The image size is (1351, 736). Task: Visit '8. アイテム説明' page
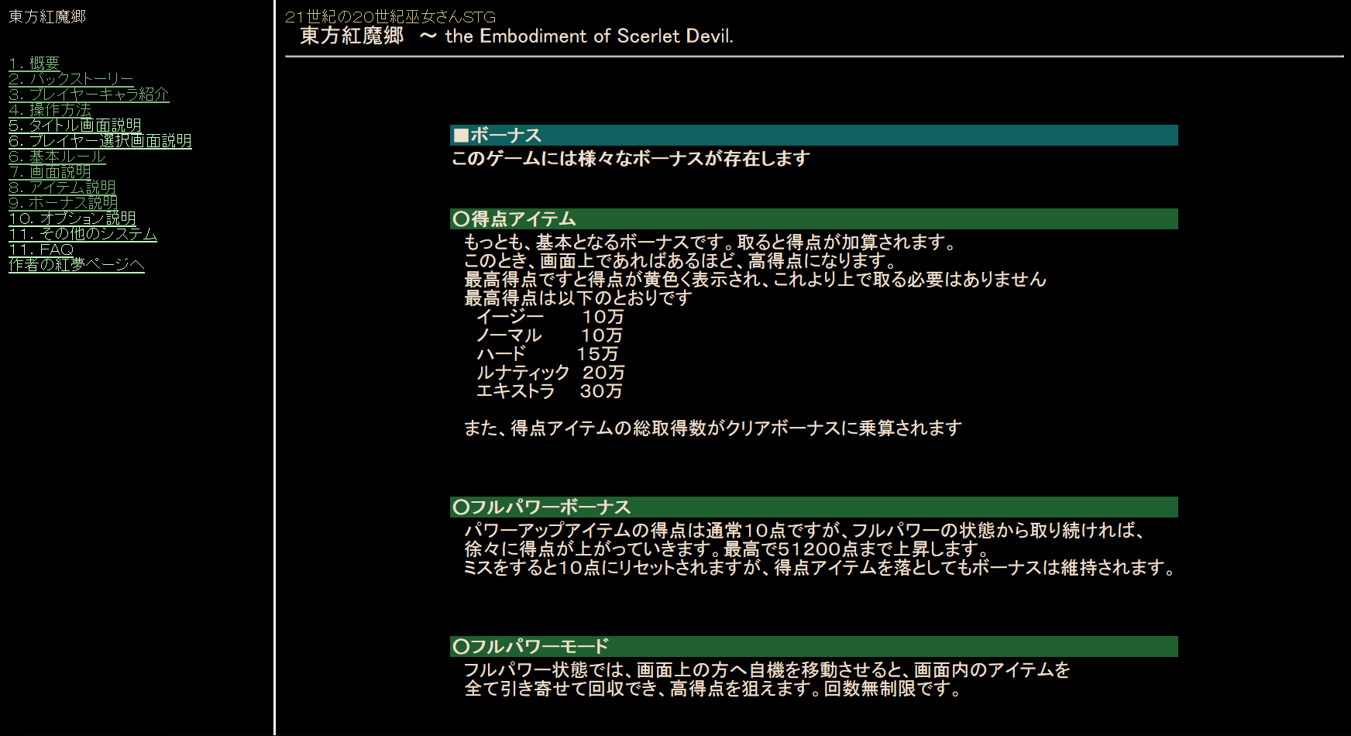tap(63, 187)
